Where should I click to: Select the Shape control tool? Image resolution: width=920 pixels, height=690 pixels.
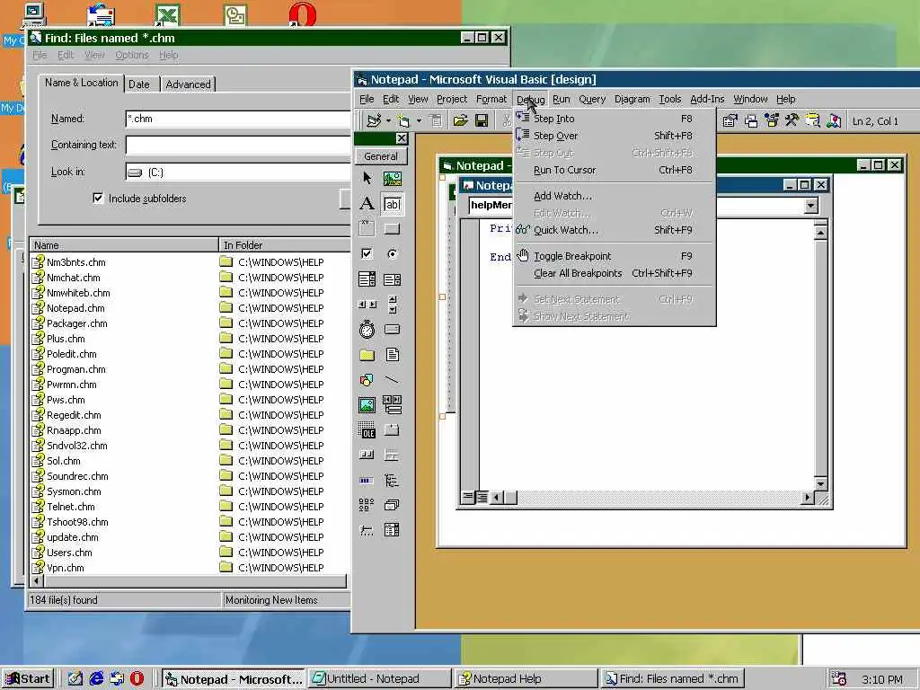tap(367, 380)
